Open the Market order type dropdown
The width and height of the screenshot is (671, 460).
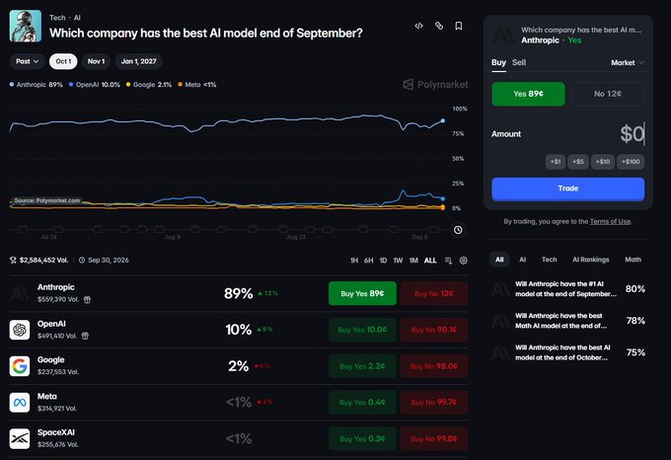click(628, 62)
